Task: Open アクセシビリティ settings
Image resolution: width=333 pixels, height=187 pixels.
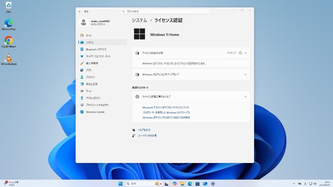Action: click(103, 98)
